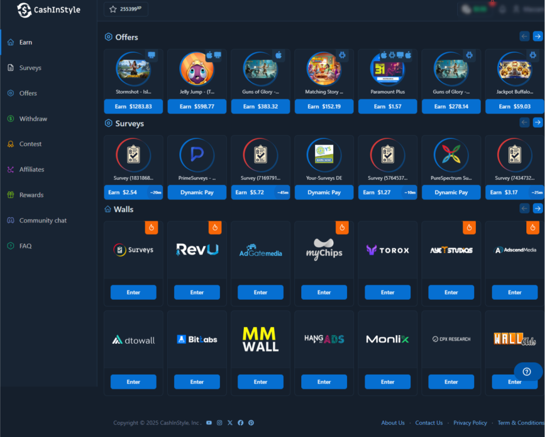The width and height of the screenshot is (545, 437).
Task: Click Earn $3.17 survey button
Action: pos(515,192)
